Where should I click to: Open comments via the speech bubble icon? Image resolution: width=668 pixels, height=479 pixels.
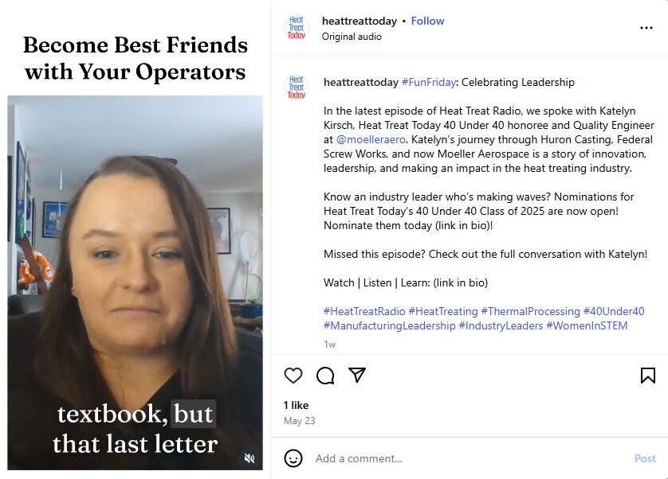[x=325, y=376]
